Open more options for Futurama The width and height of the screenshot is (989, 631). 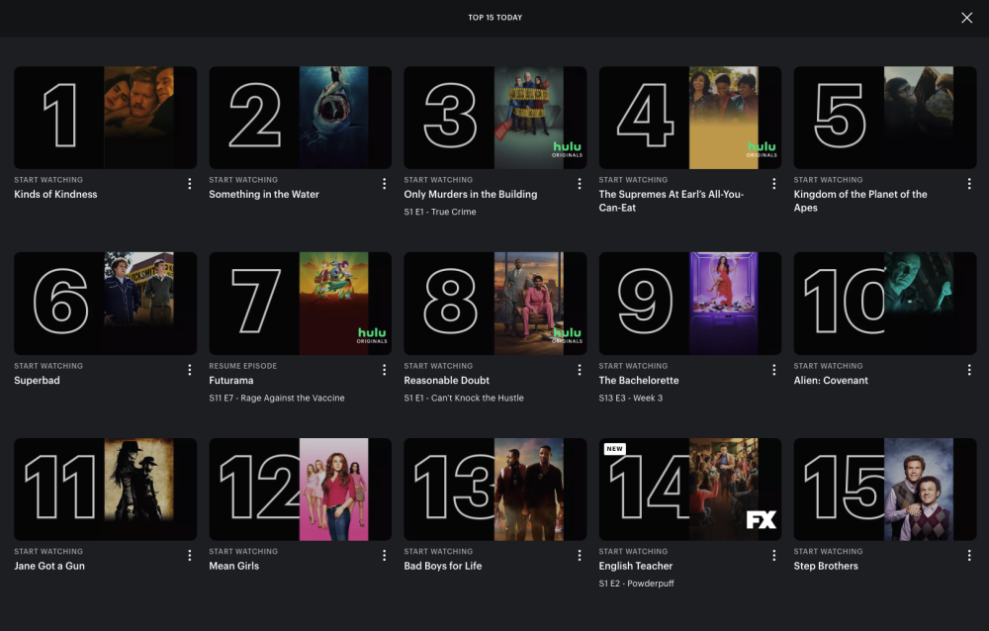384,370
